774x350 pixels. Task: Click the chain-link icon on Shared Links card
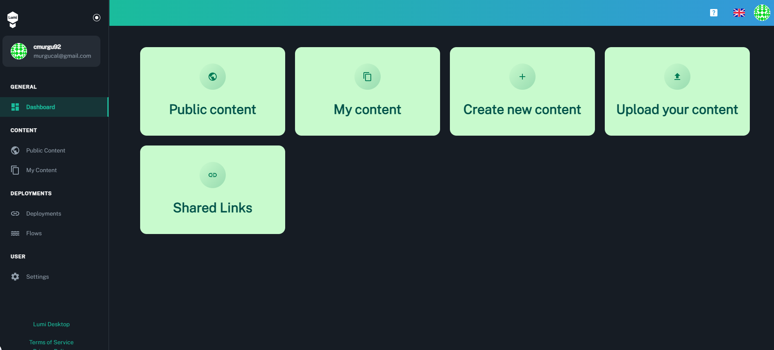(x=212, y=175)
